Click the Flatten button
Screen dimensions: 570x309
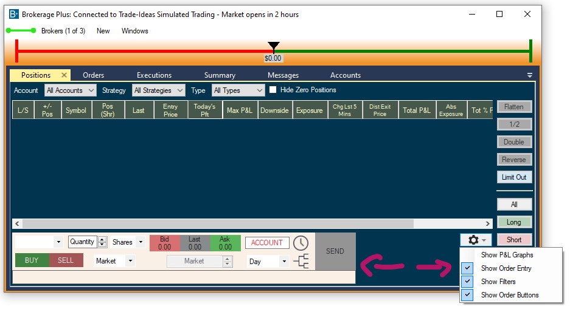click(x=513, y=107)
